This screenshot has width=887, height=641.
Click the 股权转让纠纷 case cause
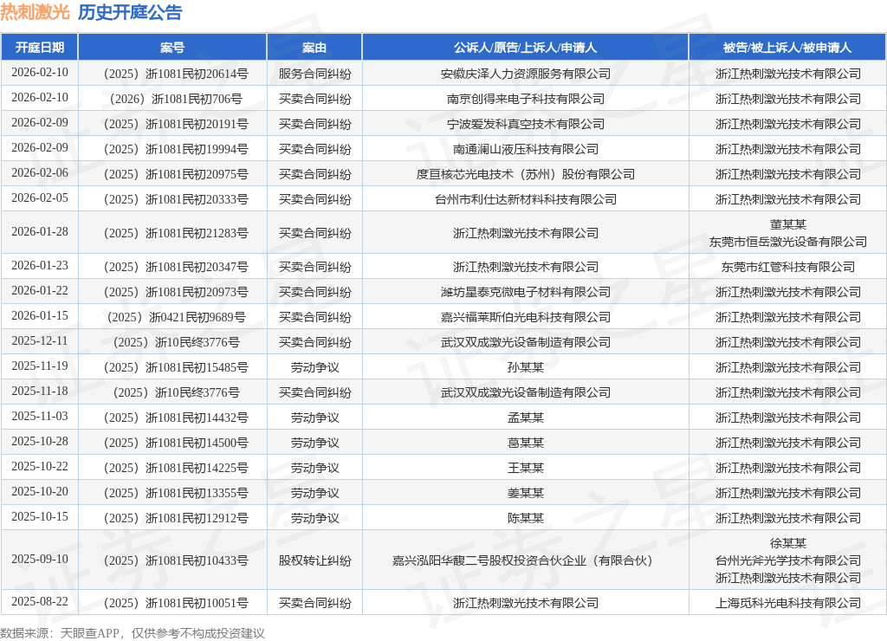[314, 560]
